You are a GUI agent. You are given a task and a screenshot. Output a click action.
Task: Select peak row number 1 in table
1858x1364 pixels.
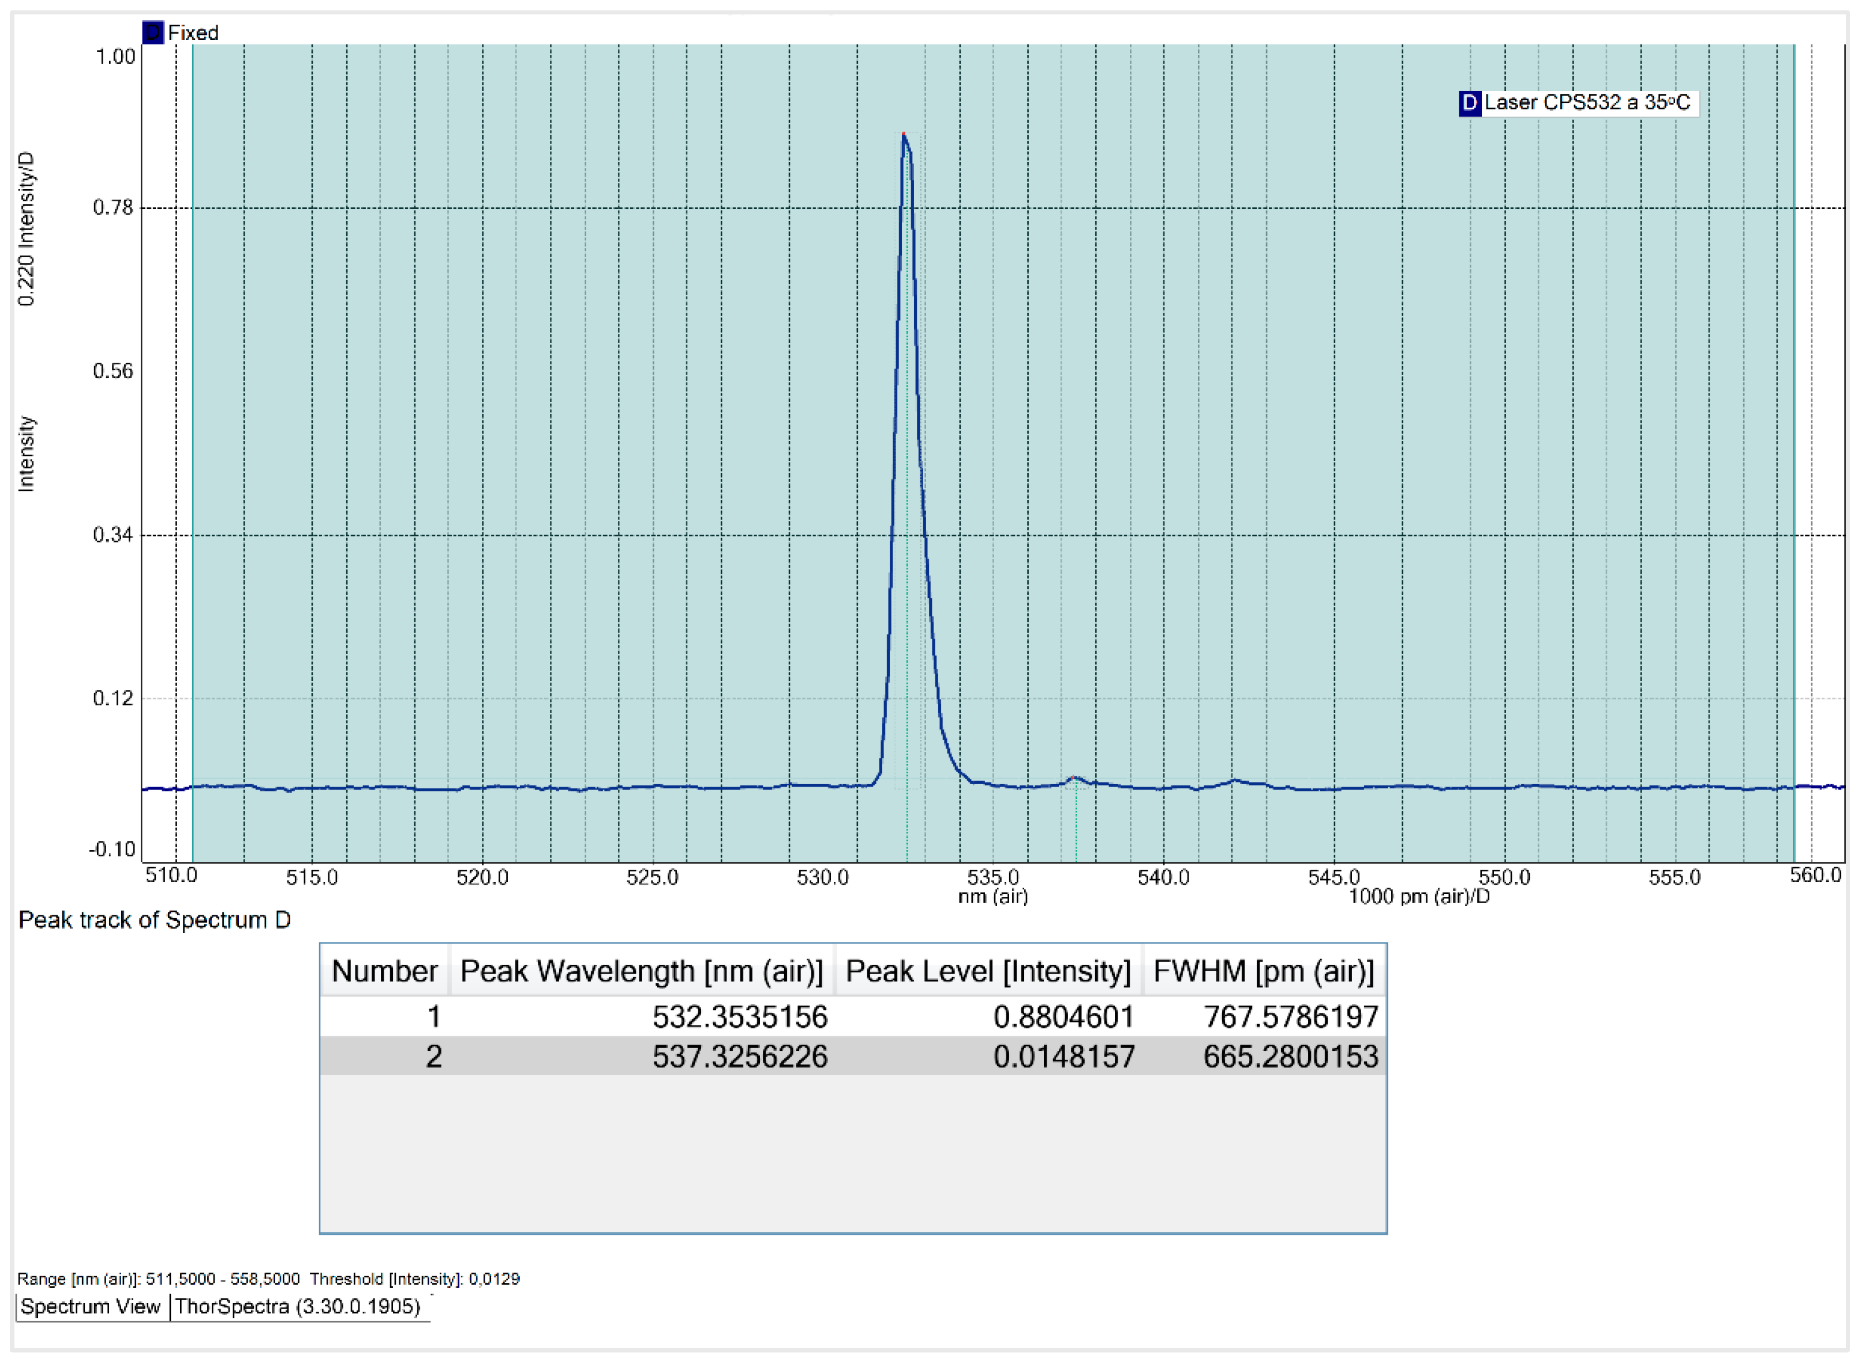click(x=433, y=1016)
